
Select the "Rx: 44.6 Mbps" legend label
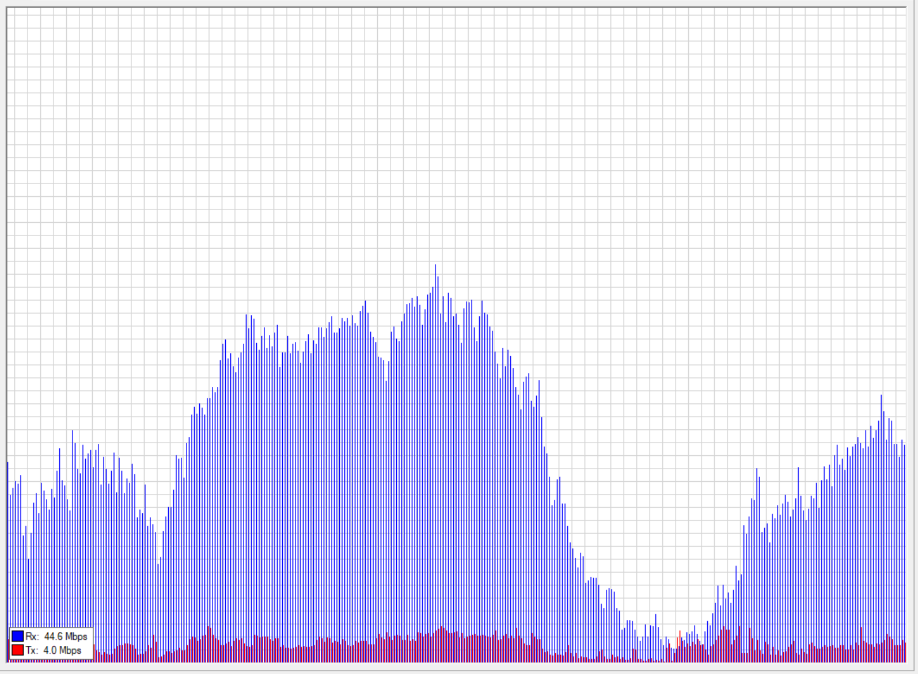pos(56,636)
